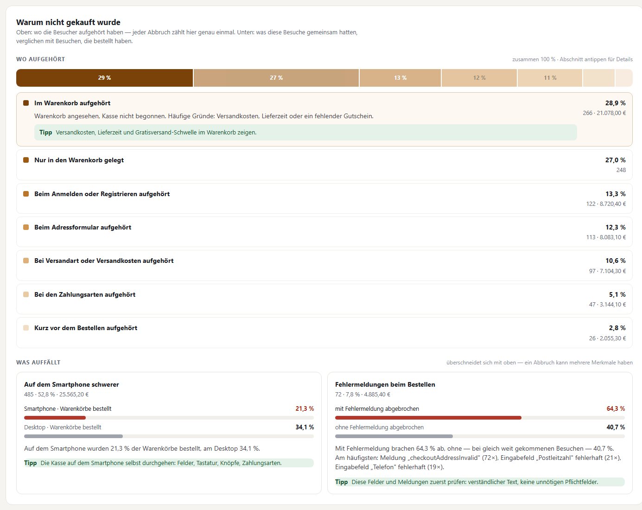Click the value '47 · 3.144,10 €'

point(607,305)
